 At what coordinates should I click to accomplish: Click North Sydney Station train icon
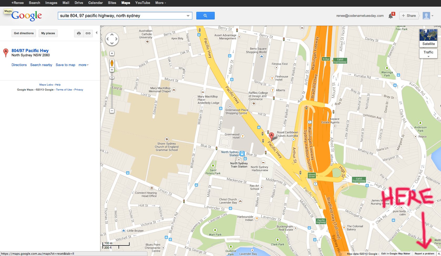[242, 153]
